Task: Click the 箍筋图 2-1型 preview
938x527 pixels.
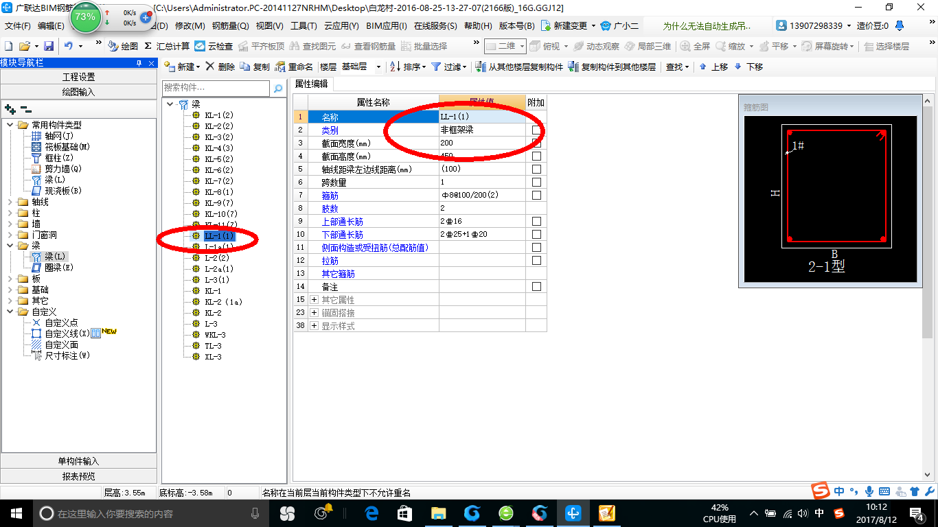Action: [830, 199]
